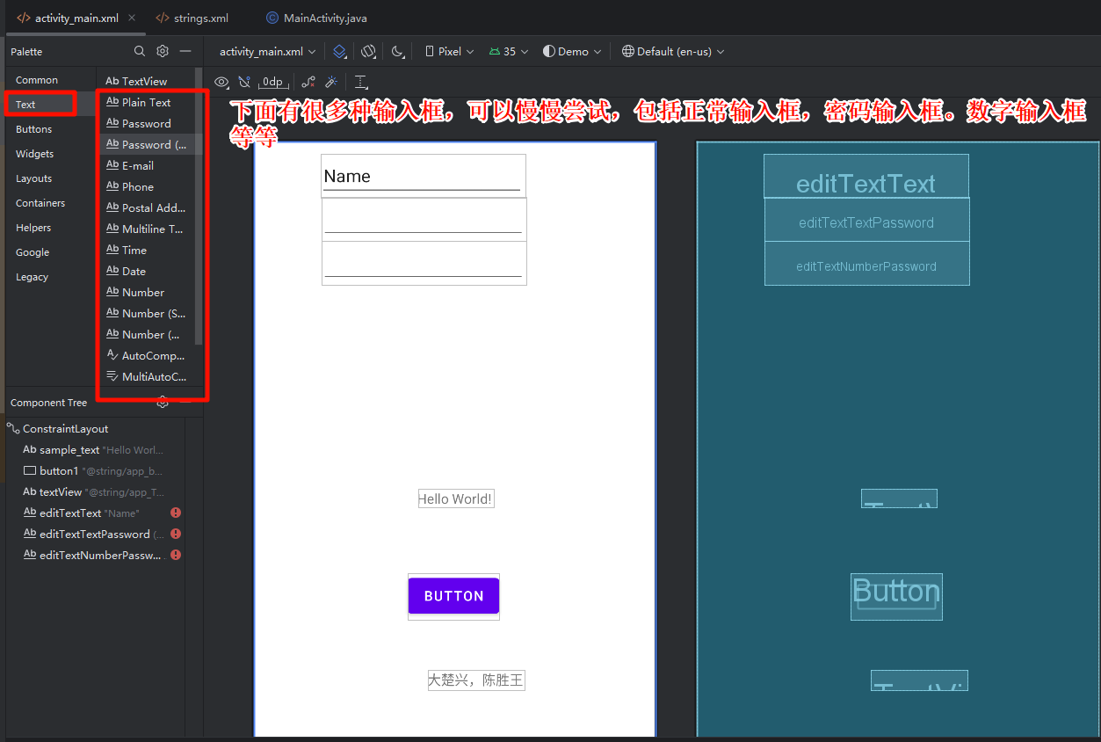Open the Pixel device dropdown

[x=449, y=52]
